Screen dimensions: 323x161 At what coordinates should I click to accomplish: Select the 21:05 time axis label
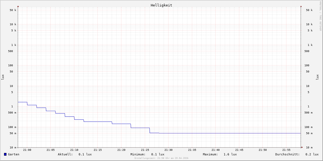point(51,150)
